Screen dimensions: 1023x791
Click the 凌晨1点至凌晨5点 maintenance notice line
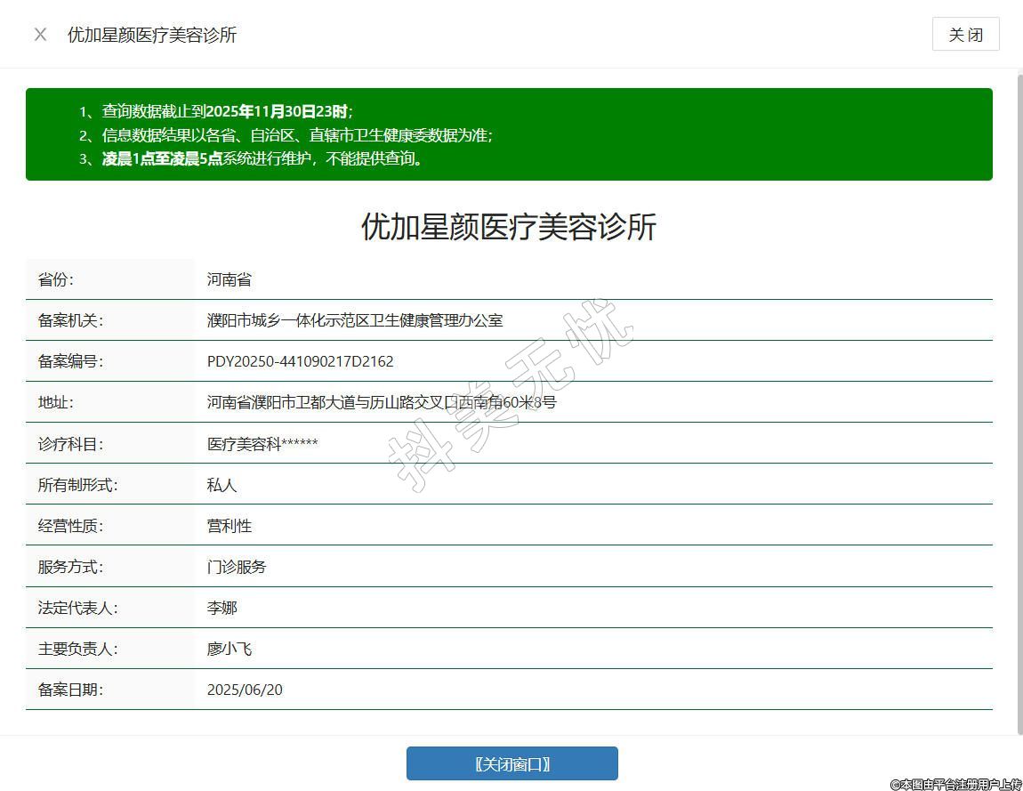[x=262, y=159]
